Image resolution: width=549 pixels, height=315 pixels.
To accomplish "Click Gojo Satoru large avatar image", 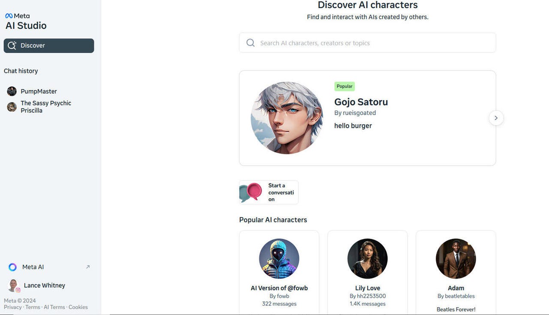I will coord(287,118).
